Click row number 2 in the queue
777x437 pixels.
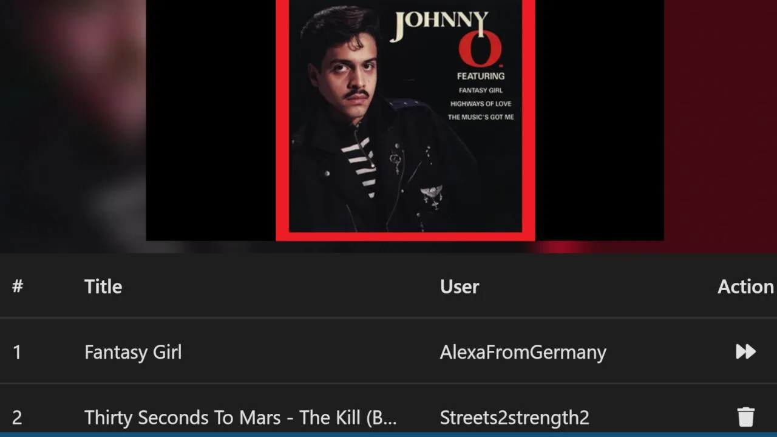point(17,418)
